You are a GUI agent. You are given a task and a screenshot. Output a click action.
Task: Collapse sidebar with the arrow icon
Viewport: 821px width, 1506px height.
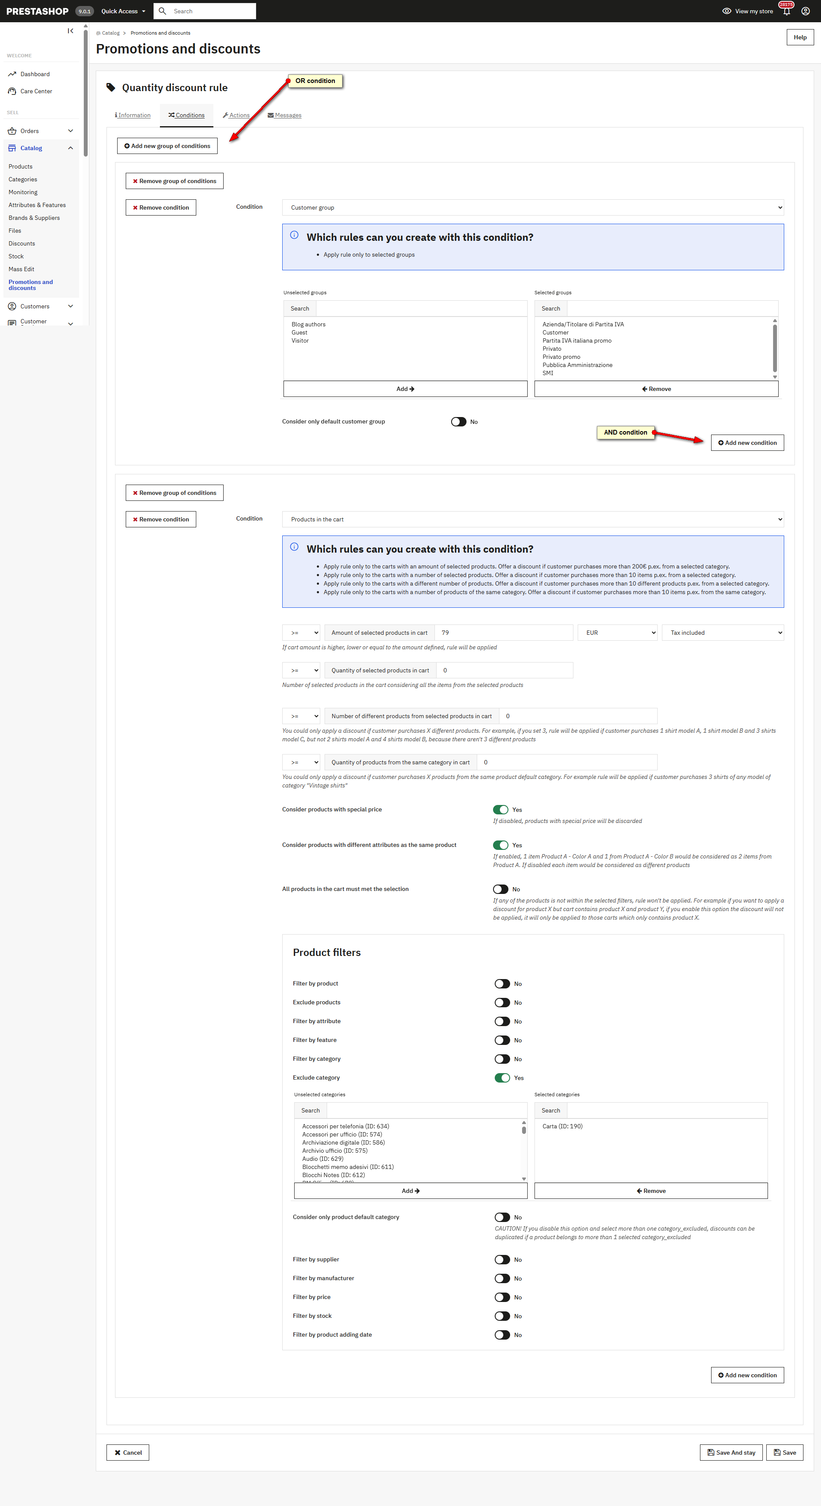click(70, 31)
